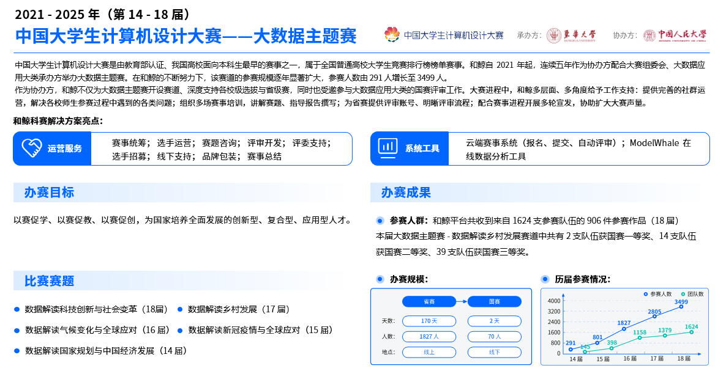Click the 170 天 field
The height and width of the screenshot is (371, 726).
(x=428, y=321)
